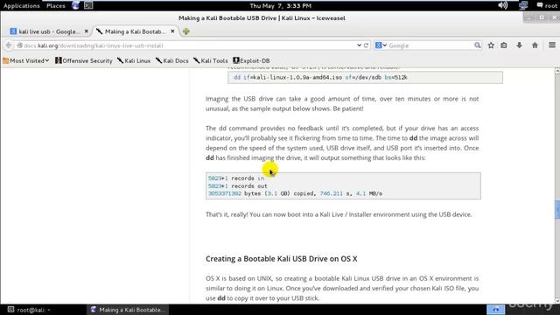The width and height of the screenshot is (560, 315).
Task: Reload the current page
Action: click(x=366, y=45)
